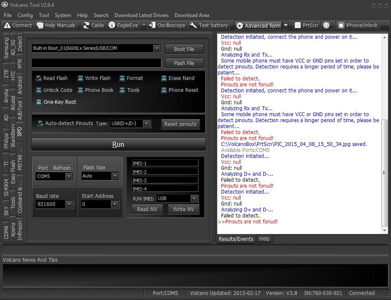
Task: Open the Tool menu
Action: [44, 15]
